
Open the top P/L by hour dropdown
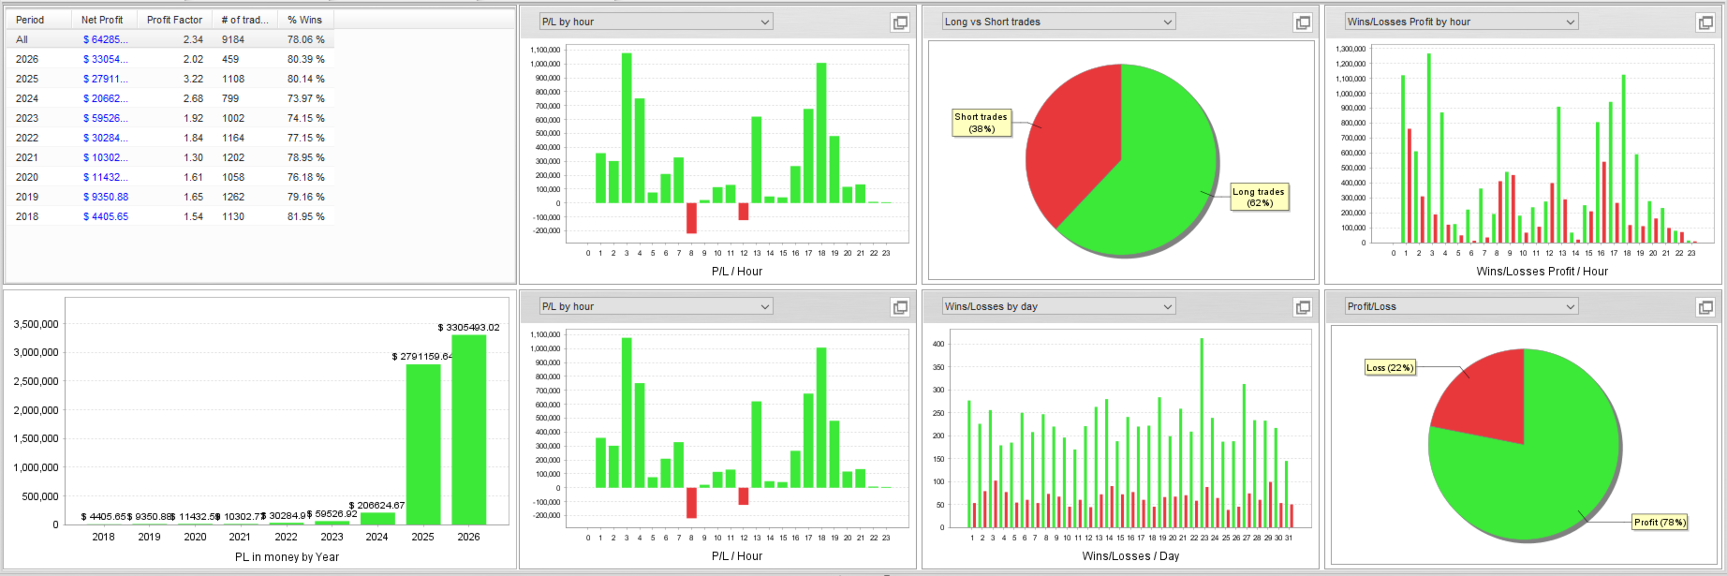point(656,22)
